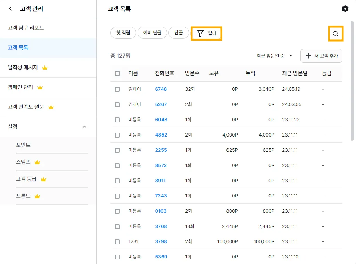Image resolution: width=356 pixels, height=264 pixels.
Task: Apply the 첫 적립 filter chip
Action: (x=123, y=33)
